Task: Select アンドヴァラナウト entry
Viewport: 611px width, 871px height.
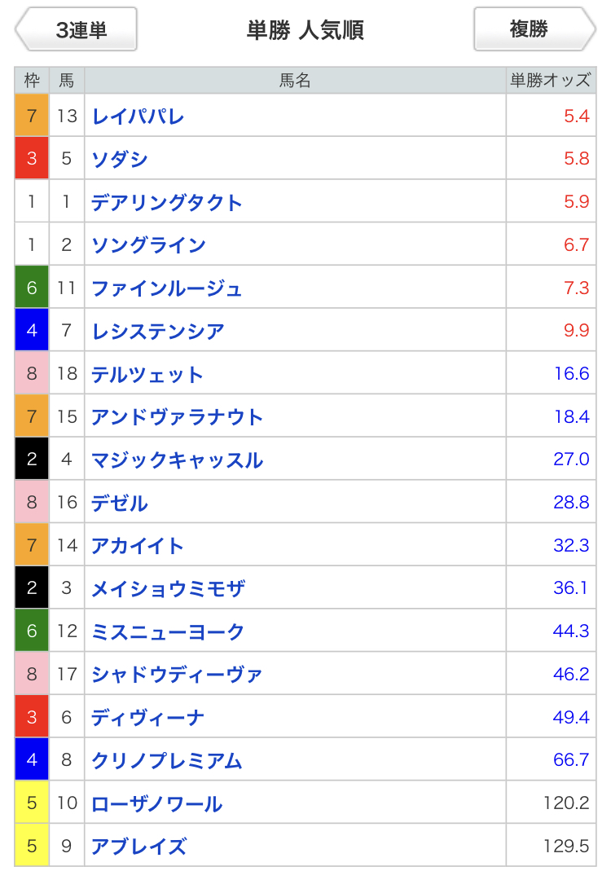Action: click(x=177, y=416)
